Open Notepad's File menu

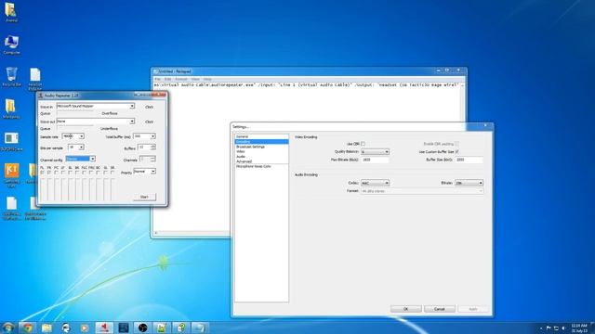157,79
